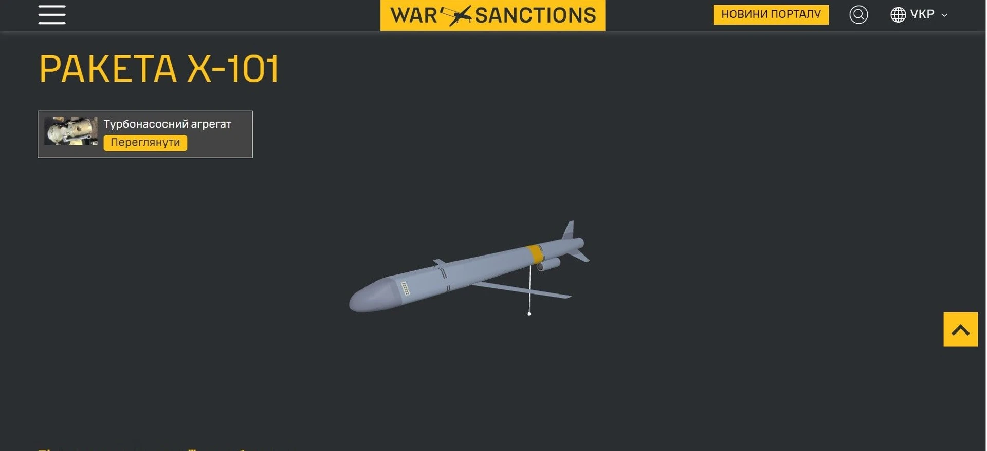Screen dimensions: 987x451
Task: Open the turbopump unit thumbnail image
Action: 71,131
